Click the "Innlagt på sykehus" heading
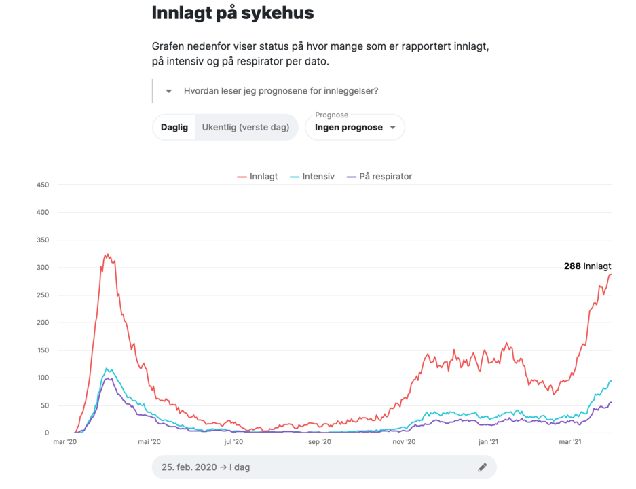Screen dimensions: 636x489 233,13
